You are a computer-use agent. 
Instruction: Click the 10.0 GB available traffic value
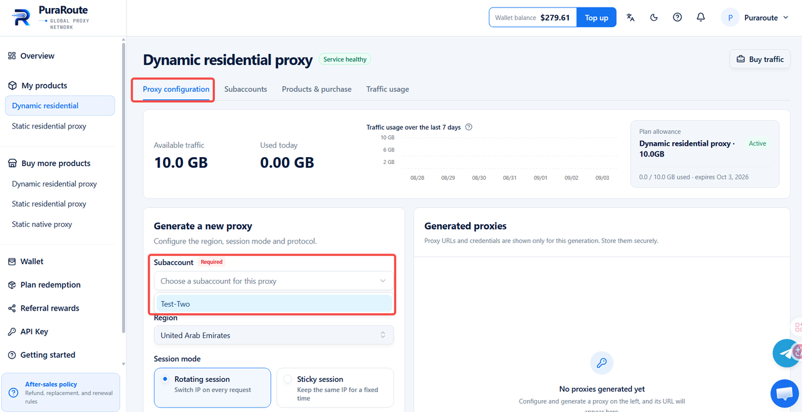(180, 163)
